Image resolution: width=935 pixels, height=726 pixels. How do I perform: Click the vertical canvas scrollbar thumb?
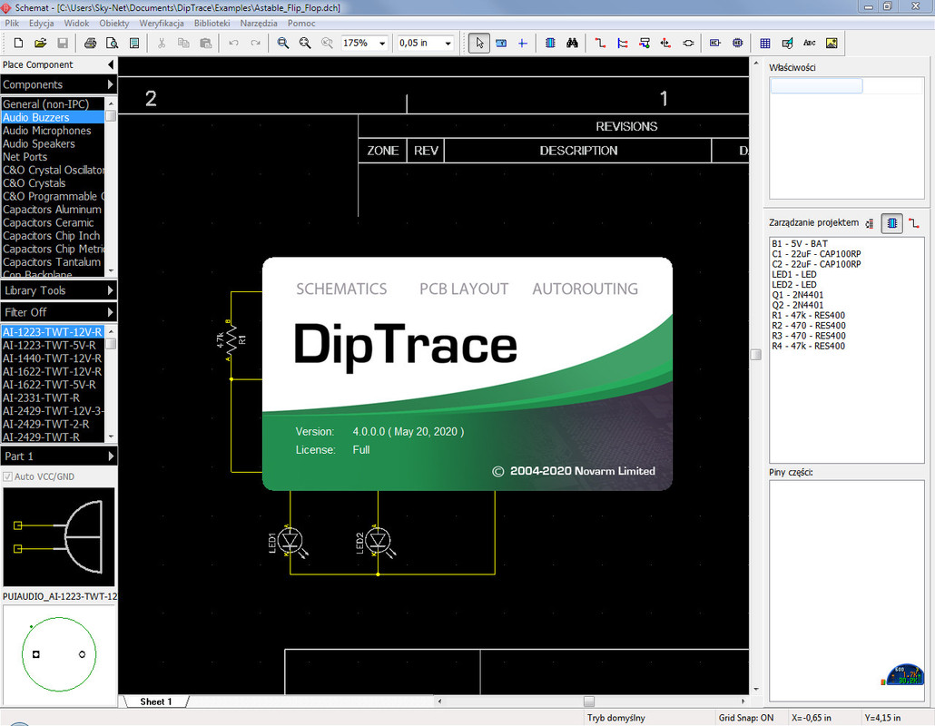pyautogui.click(x=755, y=355)
